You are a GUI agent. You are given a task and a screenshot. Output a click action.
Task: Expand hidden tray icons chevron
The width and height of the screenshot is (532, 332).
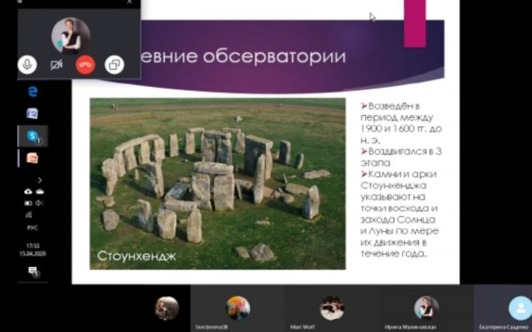click(x=40, y=180)
